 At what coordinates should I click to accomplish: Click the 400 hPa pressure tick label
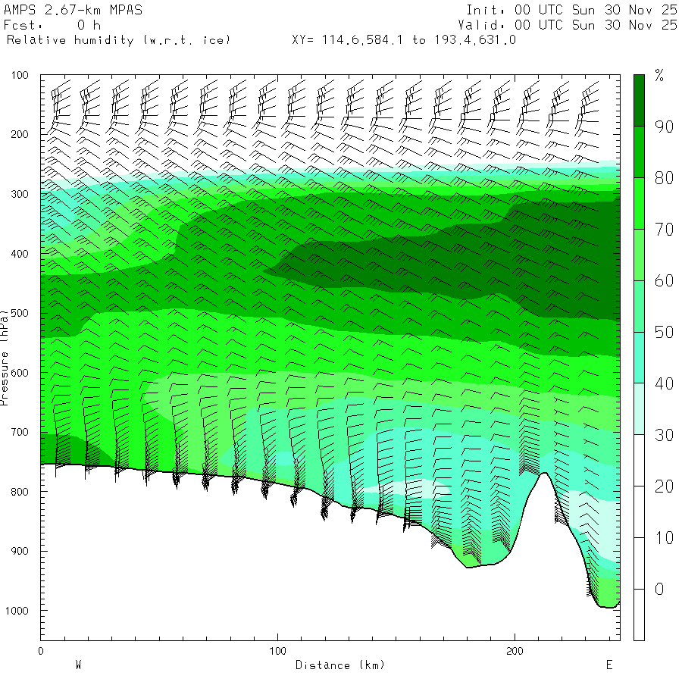20,254
